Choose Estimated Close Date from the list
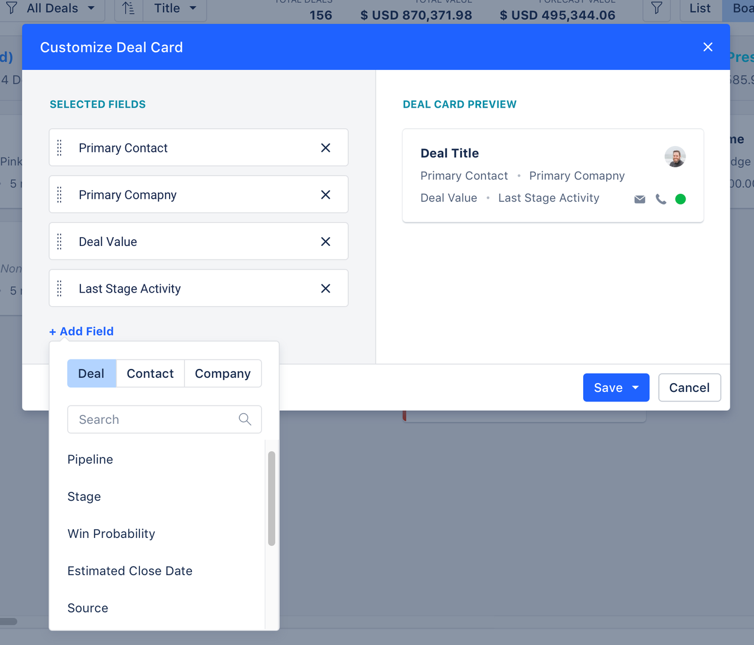The image size is (754, 645). 130,571
